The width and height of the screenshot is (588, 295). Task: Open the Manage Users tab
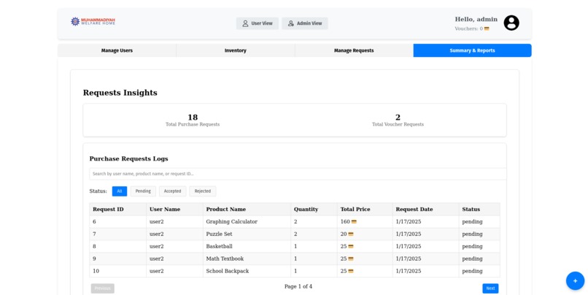(117, 50)
